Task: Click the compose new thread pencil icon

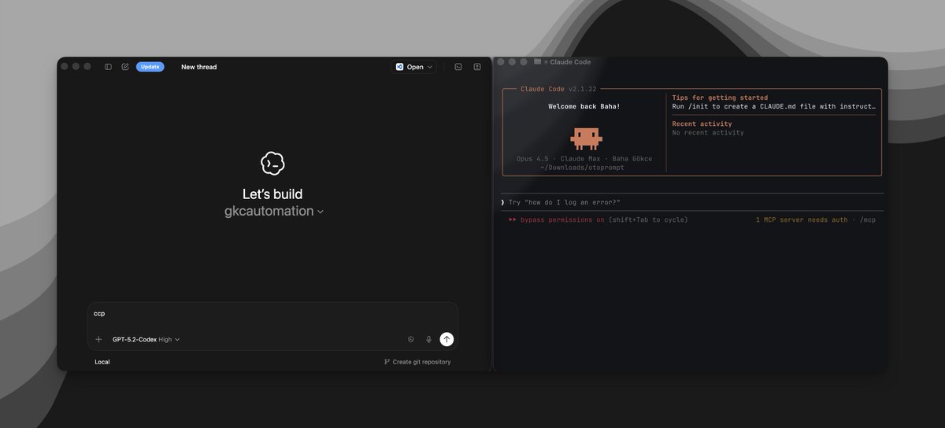Action: click(125, 67)
